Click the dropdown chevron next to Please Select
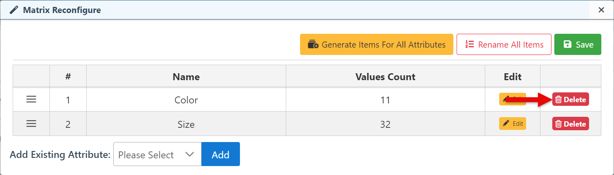The width and height of the screenshot is (614, 175). 189,154
